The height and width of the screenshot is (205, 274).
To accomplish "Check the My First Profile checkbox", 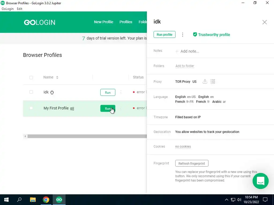I will pyautogui.click(x=31, y=108).
